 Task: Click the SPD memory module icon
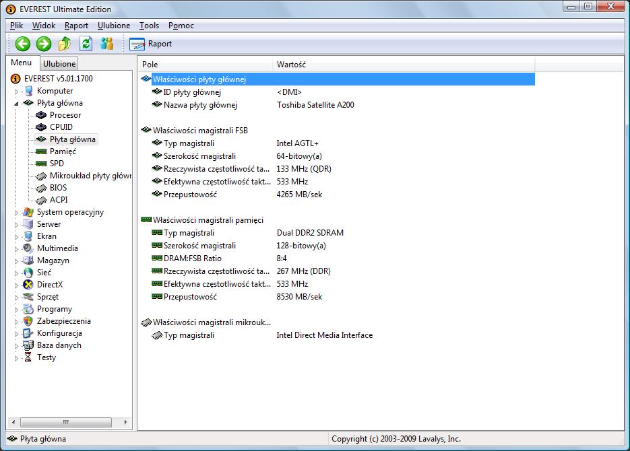[x=41, y=164]
